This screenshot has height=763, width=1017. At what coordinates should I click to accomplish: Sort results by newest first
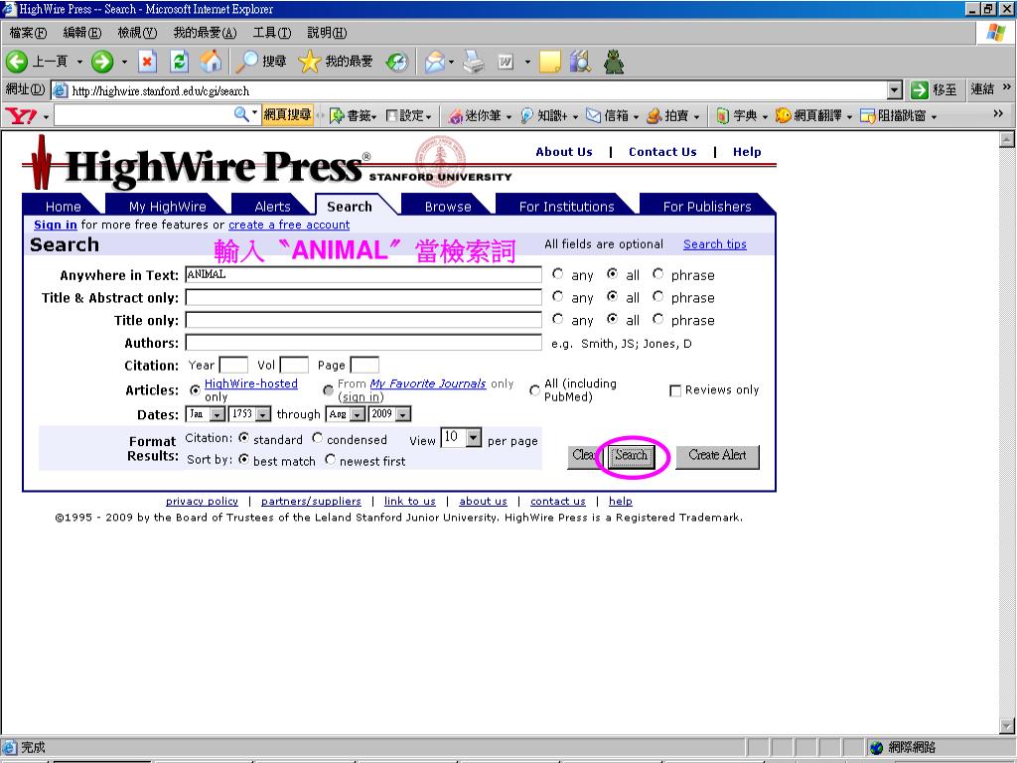[x=330, y=460]
